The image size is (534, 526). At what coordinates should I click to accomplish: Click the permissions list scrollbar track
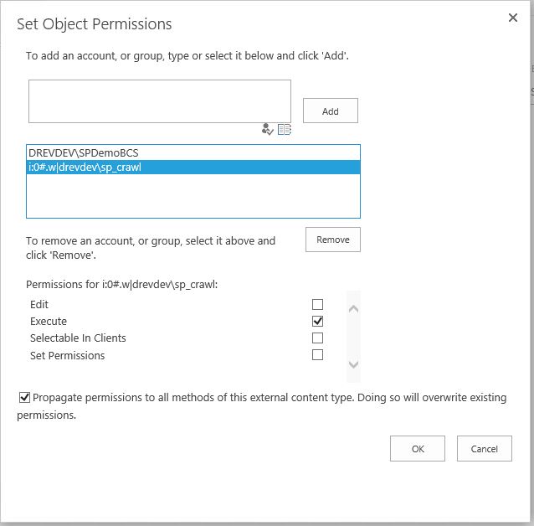coord(353,337)
